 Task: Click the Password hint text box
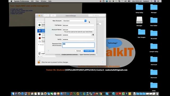(x=78, y=45)
